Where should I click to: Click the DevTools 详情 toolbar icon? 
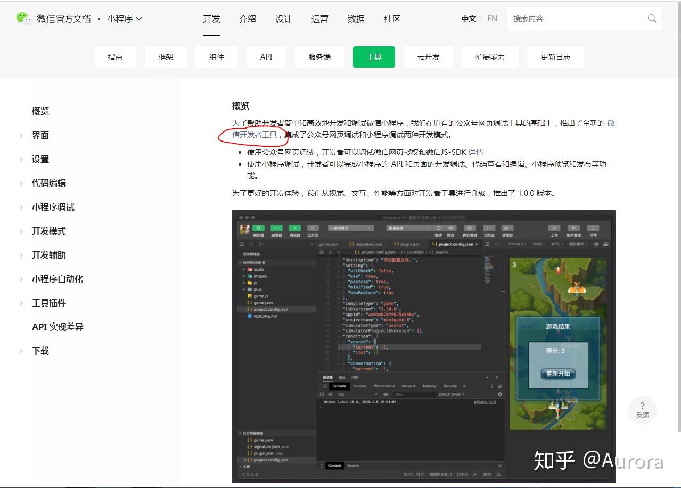click(x=593, y=228)
